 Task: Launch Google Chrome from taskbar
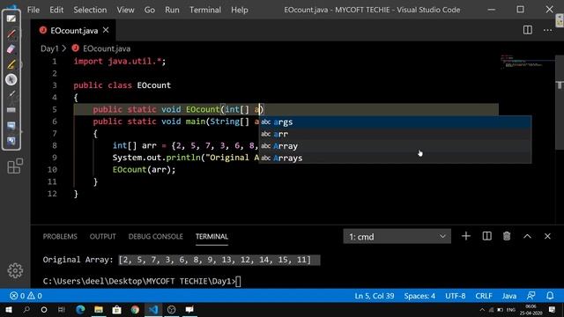coord(135,309)
